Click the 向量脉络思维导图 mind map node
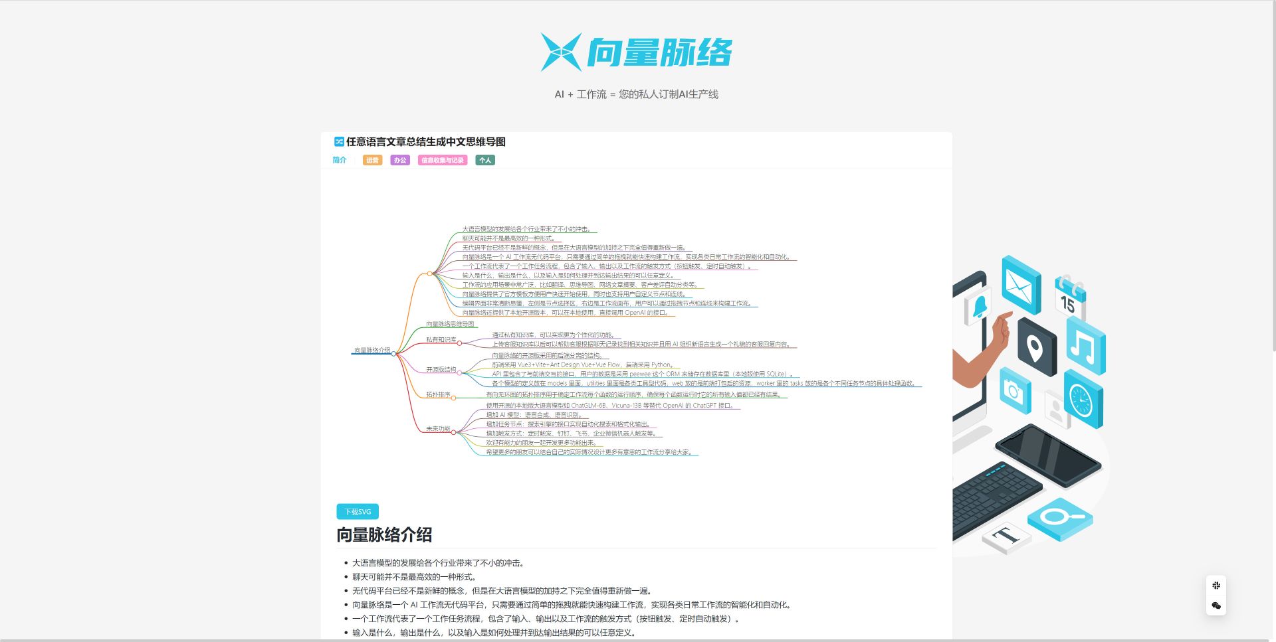The image size is (1276, 642). coord(450,324)
